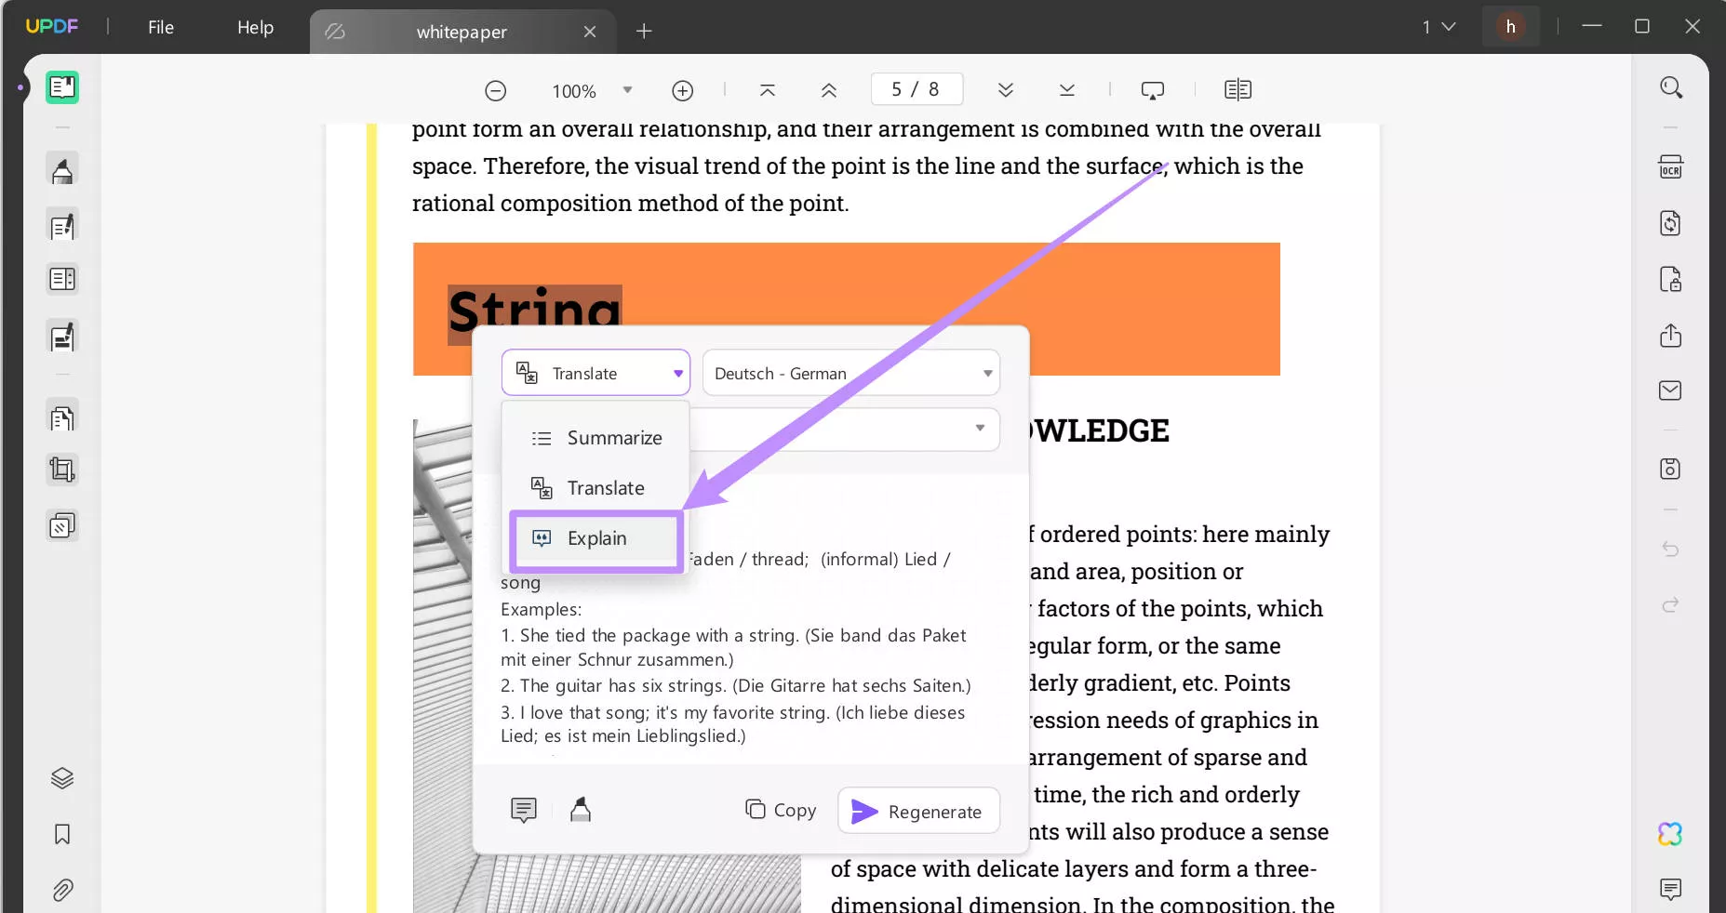Redo the last action
1726x913 pixels.
click(1671, 605)
